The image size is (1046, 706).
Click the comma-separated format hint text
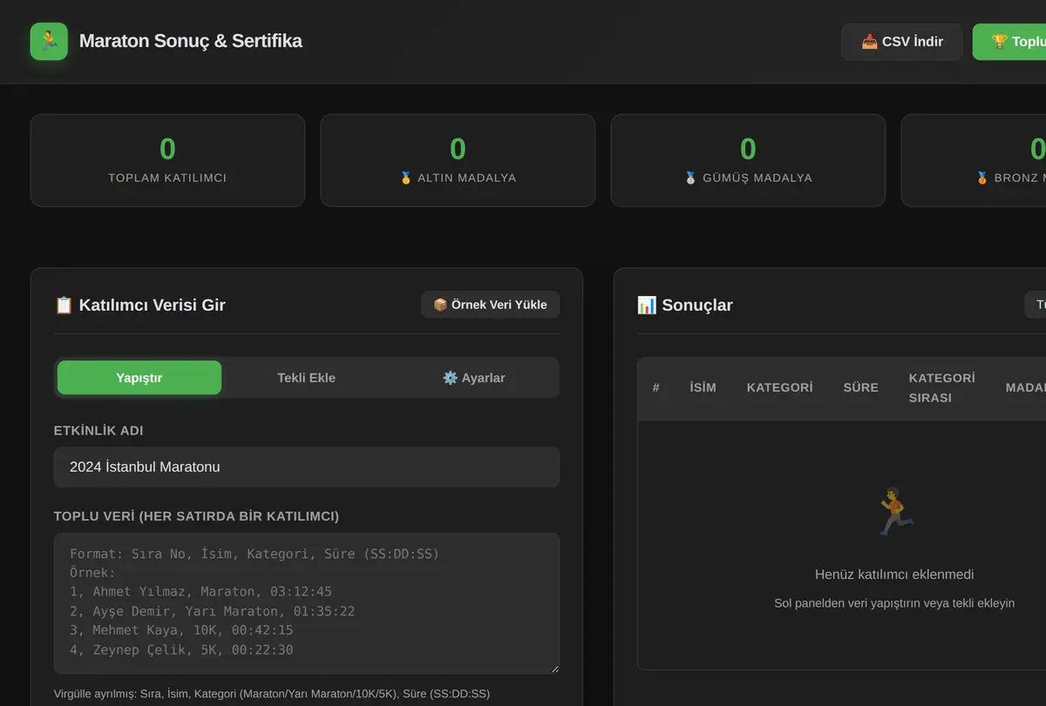point(272,694)
